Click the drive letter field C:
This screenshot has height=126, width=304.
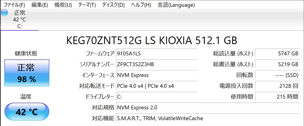(157, 97)
